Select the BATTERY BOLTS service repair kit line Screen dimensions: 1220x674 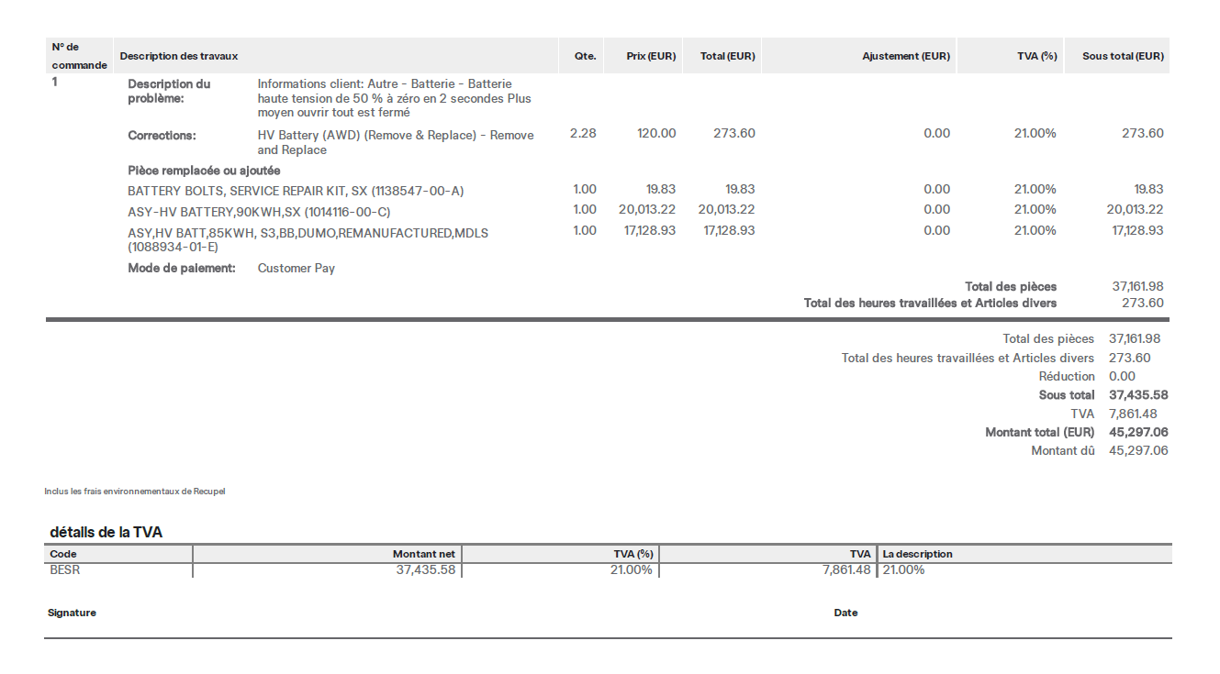296,191
